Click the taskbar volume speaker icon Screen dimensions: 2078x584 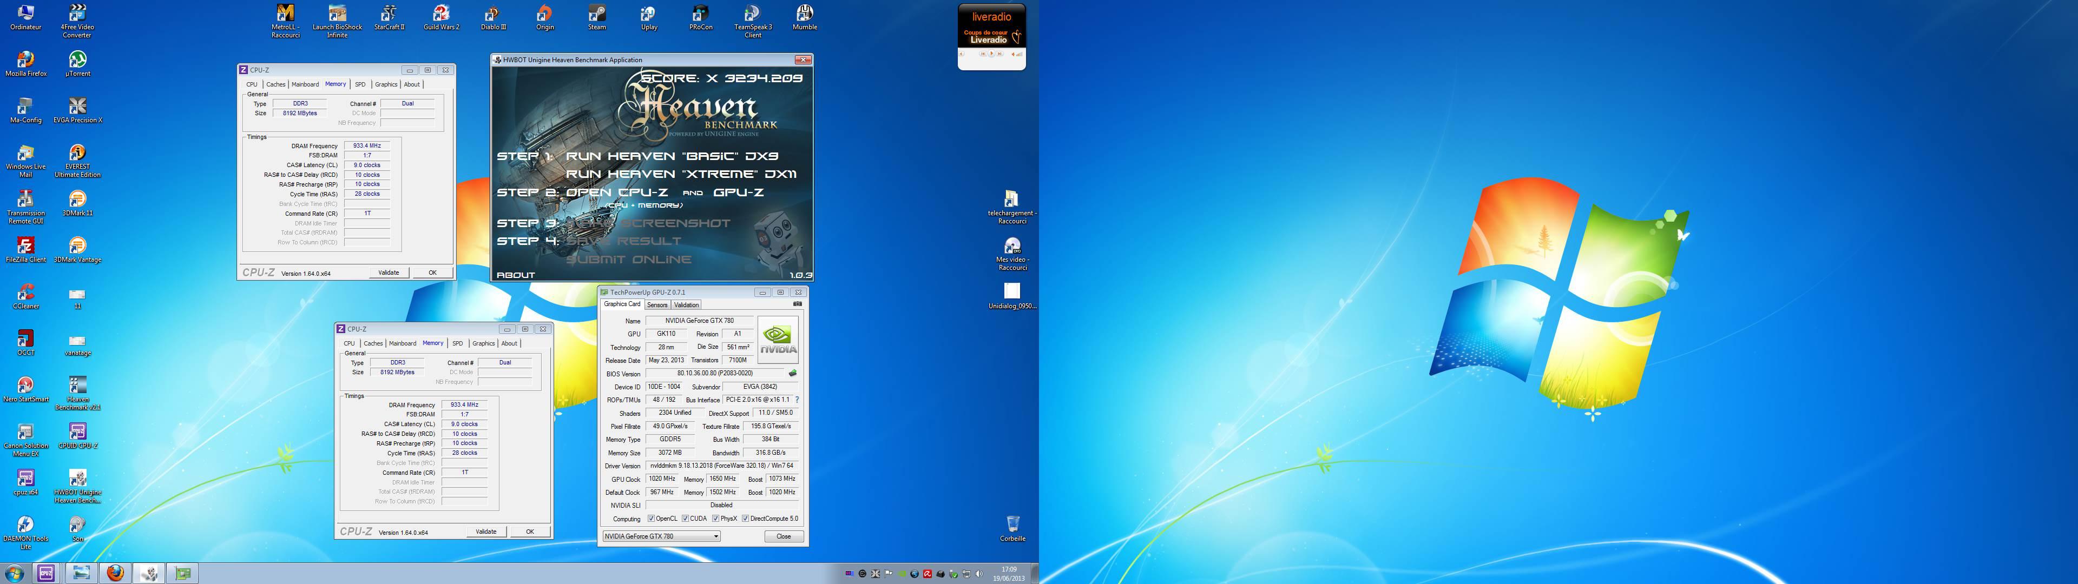979,574
